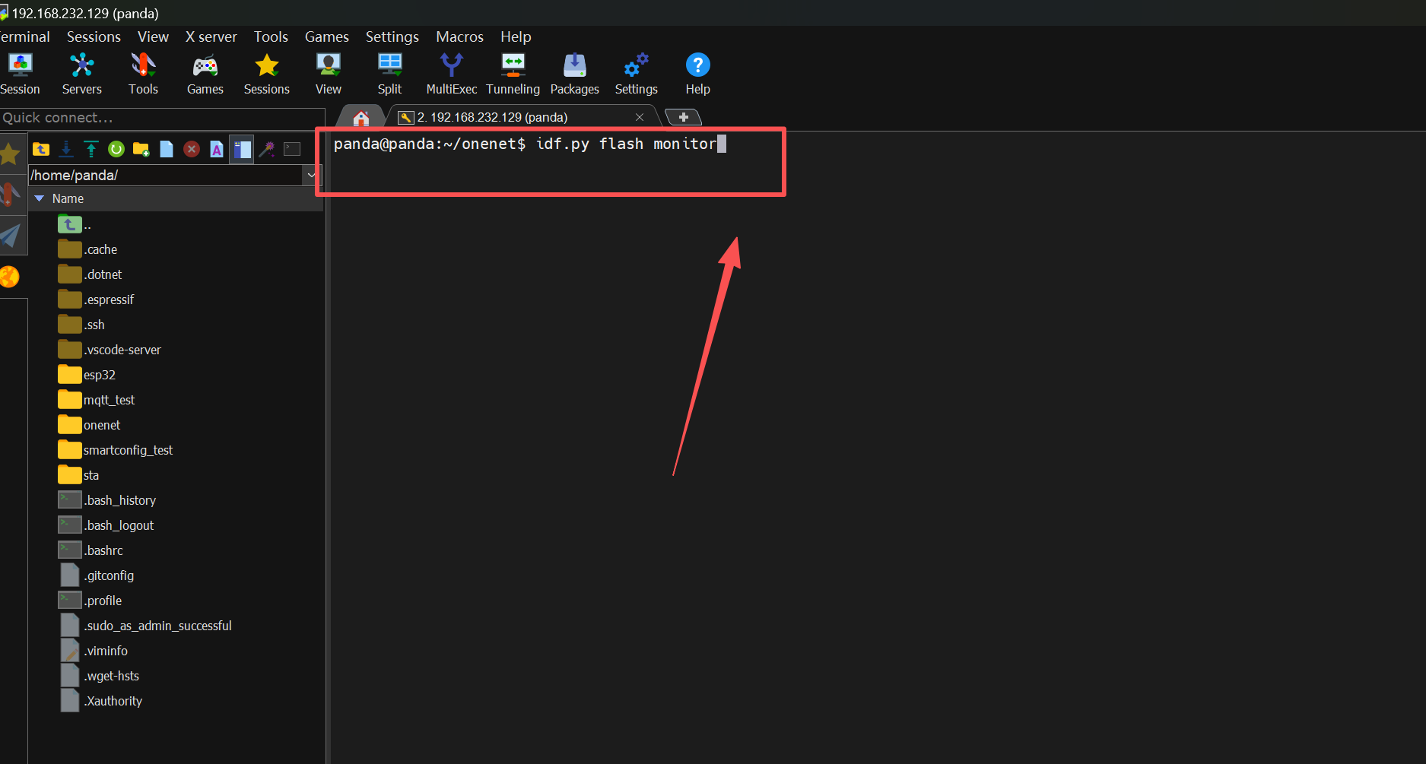The image size is (1426, 764).
Task: Refresh the current folder with green icon
Action: point(116,149)
